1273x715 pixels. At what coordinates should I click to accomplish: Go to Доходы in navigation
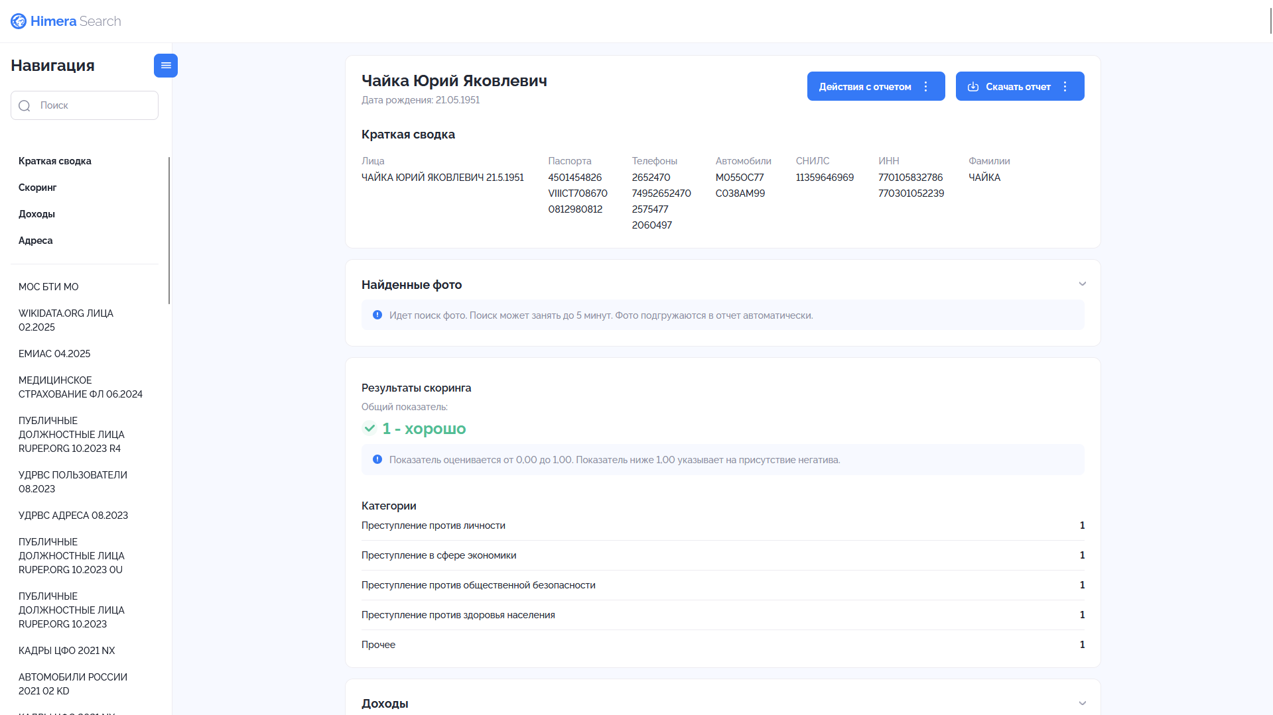click(x=36, y=214)
